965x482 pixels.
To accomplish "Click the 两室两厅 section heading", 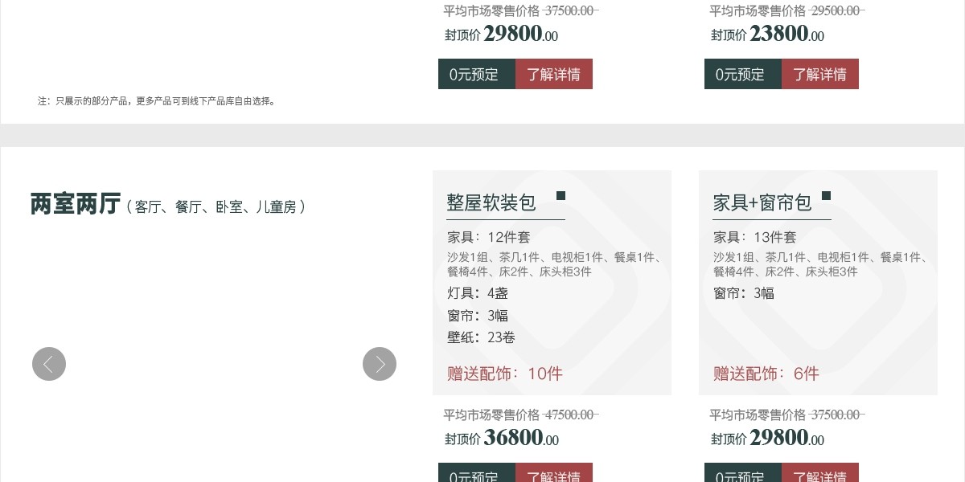I will click(76, 205).
